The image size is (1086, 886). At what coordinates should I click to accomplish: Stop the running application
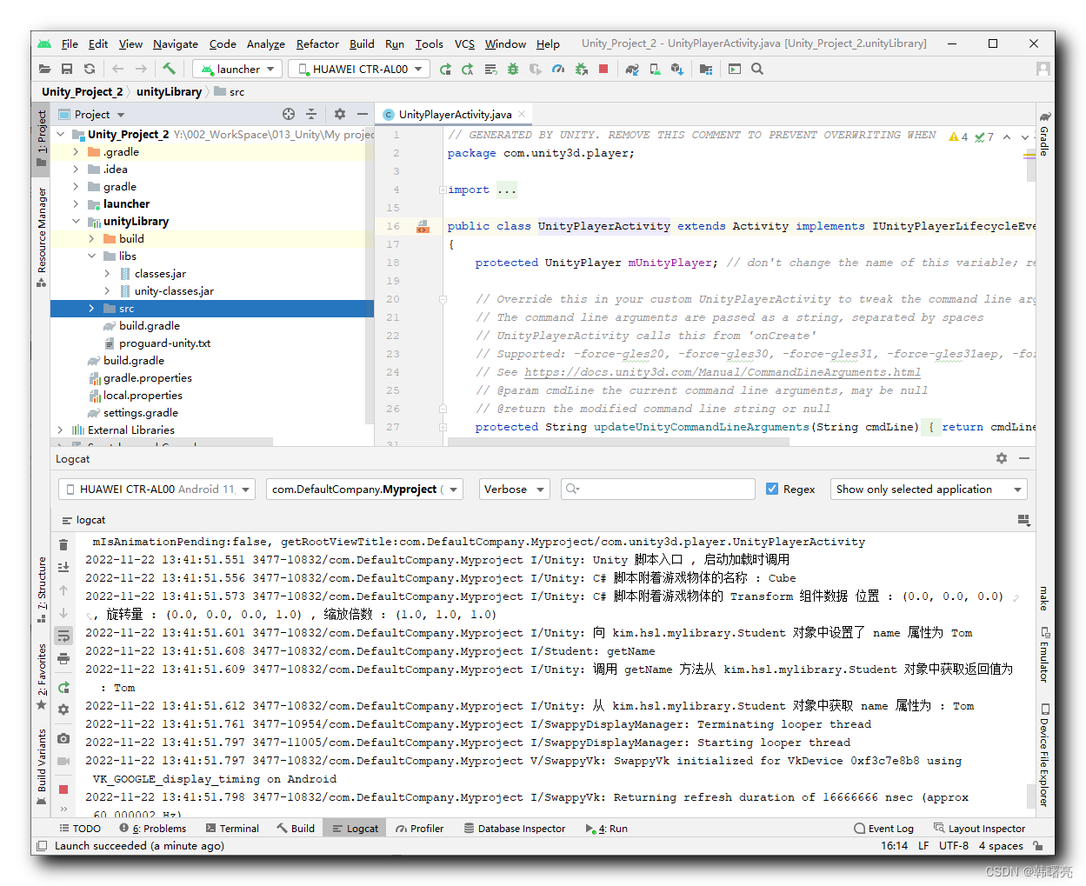tap(603, 68)
